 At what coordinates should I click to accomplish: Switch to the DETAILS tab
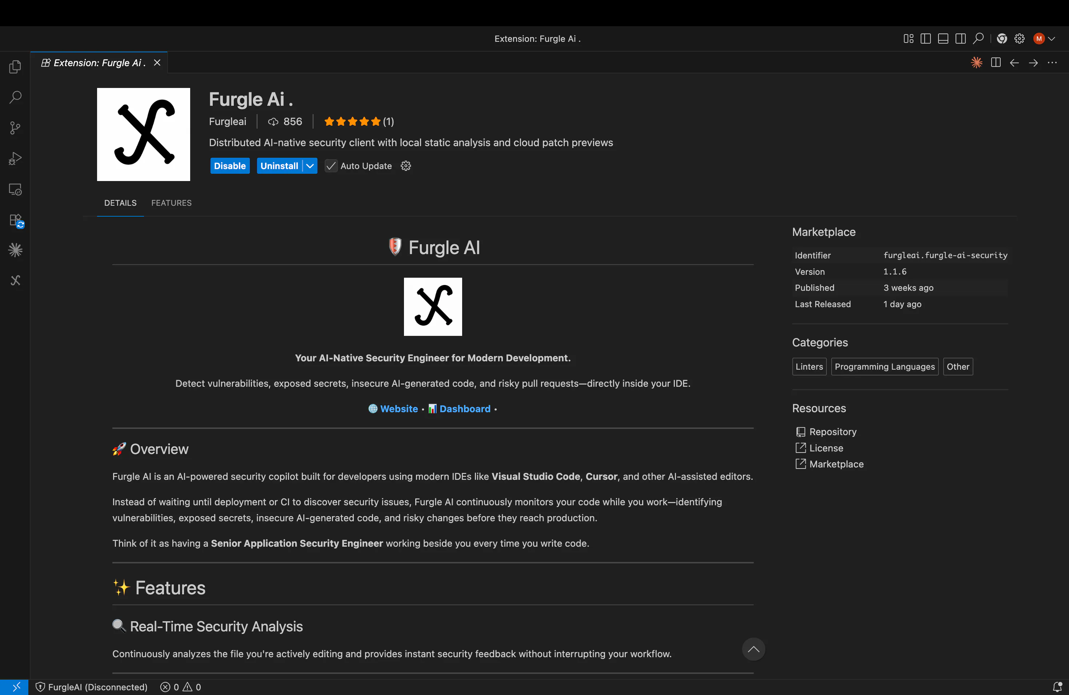click(120, 203)
